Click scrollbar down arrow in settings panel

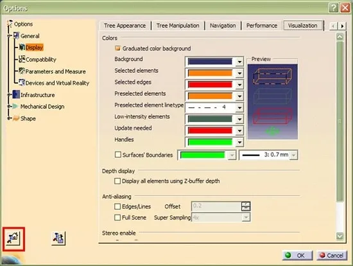(x=340, y=236)
